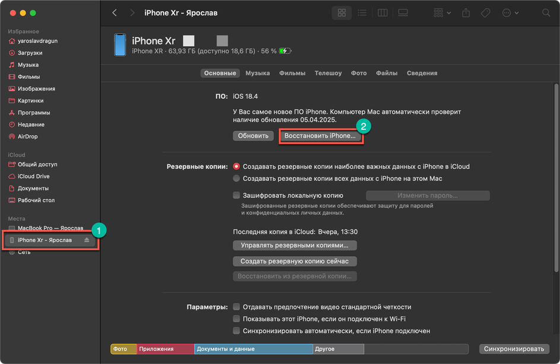Click the iPhone Xr device name
The image size is (560, 364).
pos(154,41)
